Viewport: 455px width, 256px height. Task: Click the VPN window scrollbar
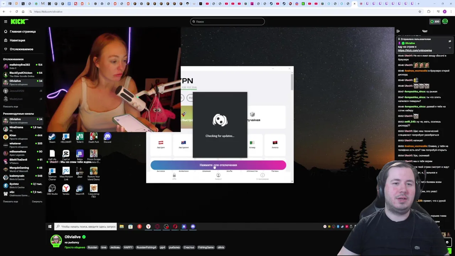pyautogui.click(x=292, y=82)
